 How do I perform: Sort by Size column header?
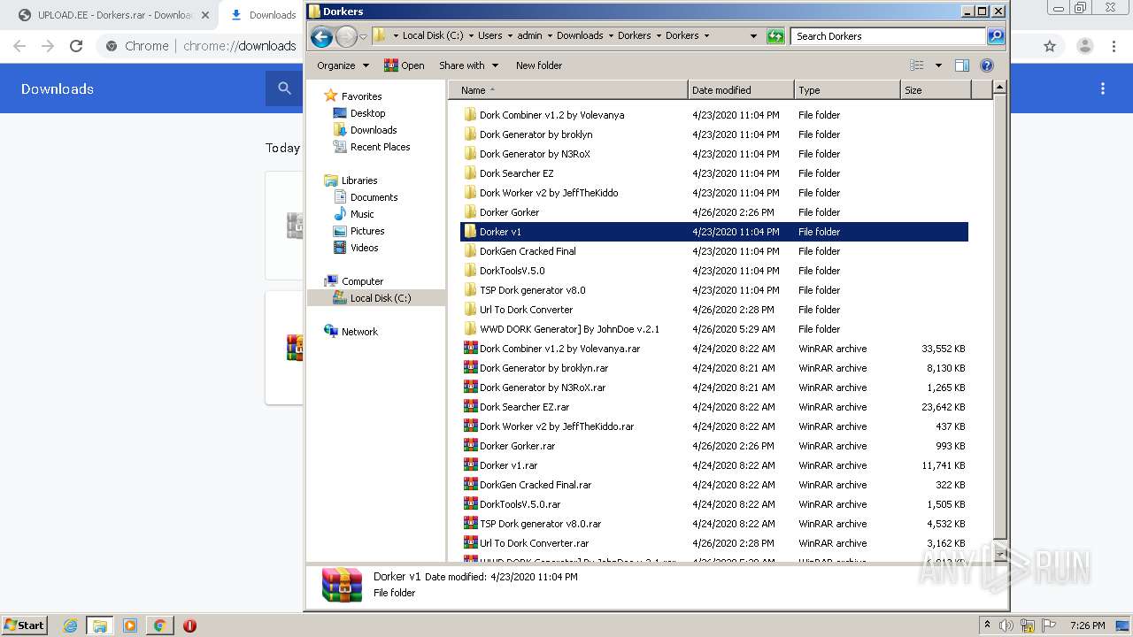936,90
